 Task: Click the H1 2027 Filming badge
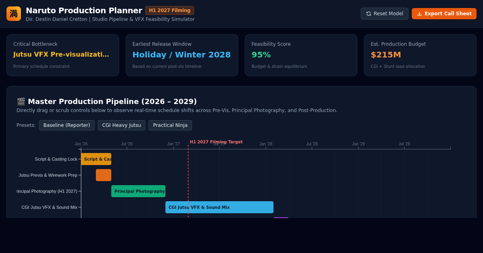(x=169, y=10)
